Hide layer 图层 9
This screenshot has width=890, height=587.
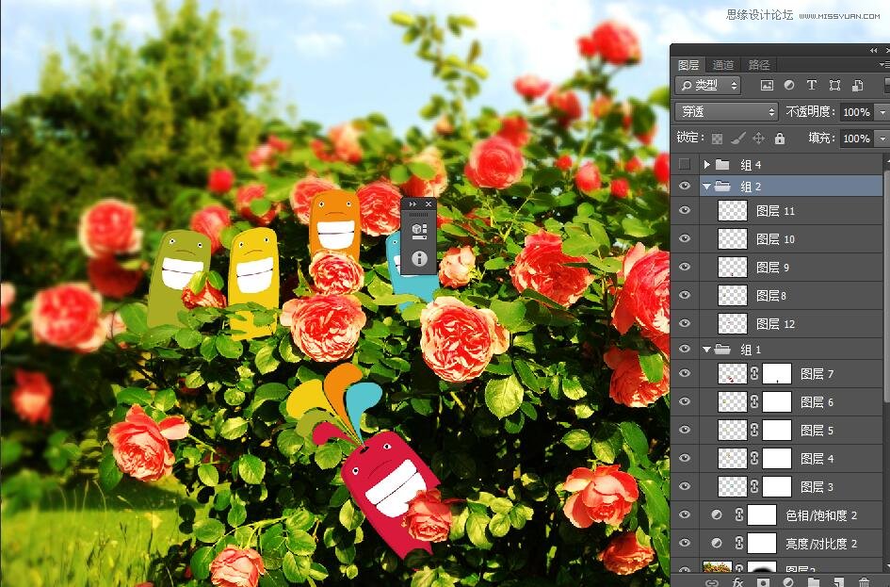(x=685, y=267)
